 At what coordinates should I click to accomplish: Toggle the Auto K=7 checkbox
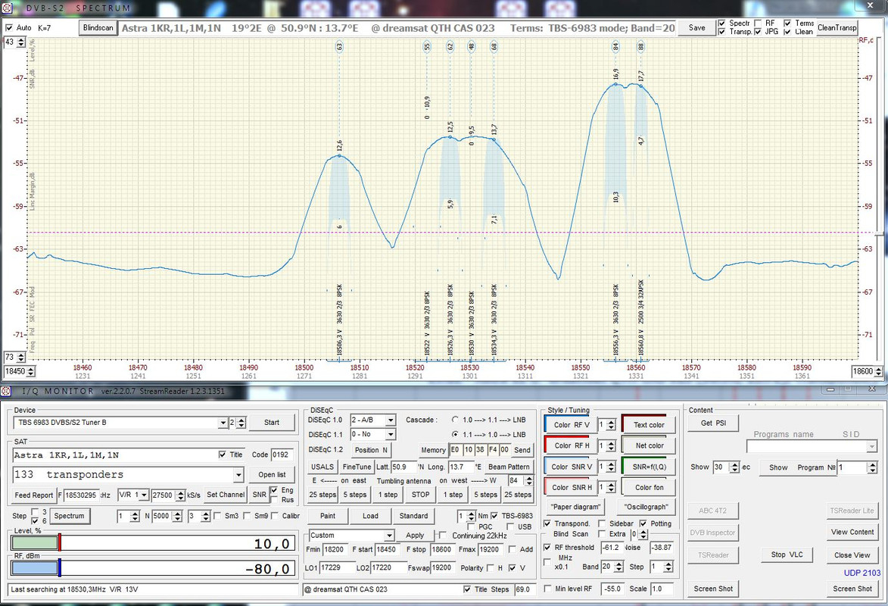(x=9, y=28)
